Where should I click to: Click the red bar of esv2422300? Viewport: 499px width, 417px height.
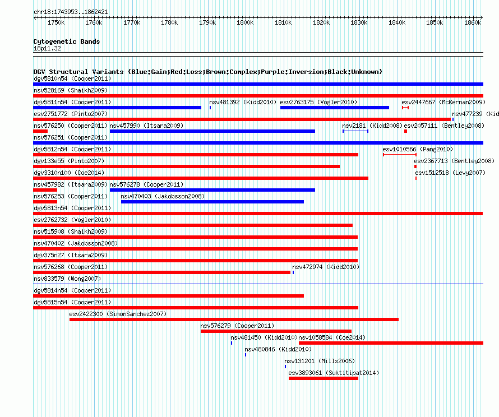tap(234, 319)
